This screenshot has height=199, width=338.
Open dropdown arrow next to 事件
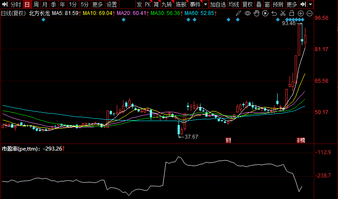[x=204, y=4]
